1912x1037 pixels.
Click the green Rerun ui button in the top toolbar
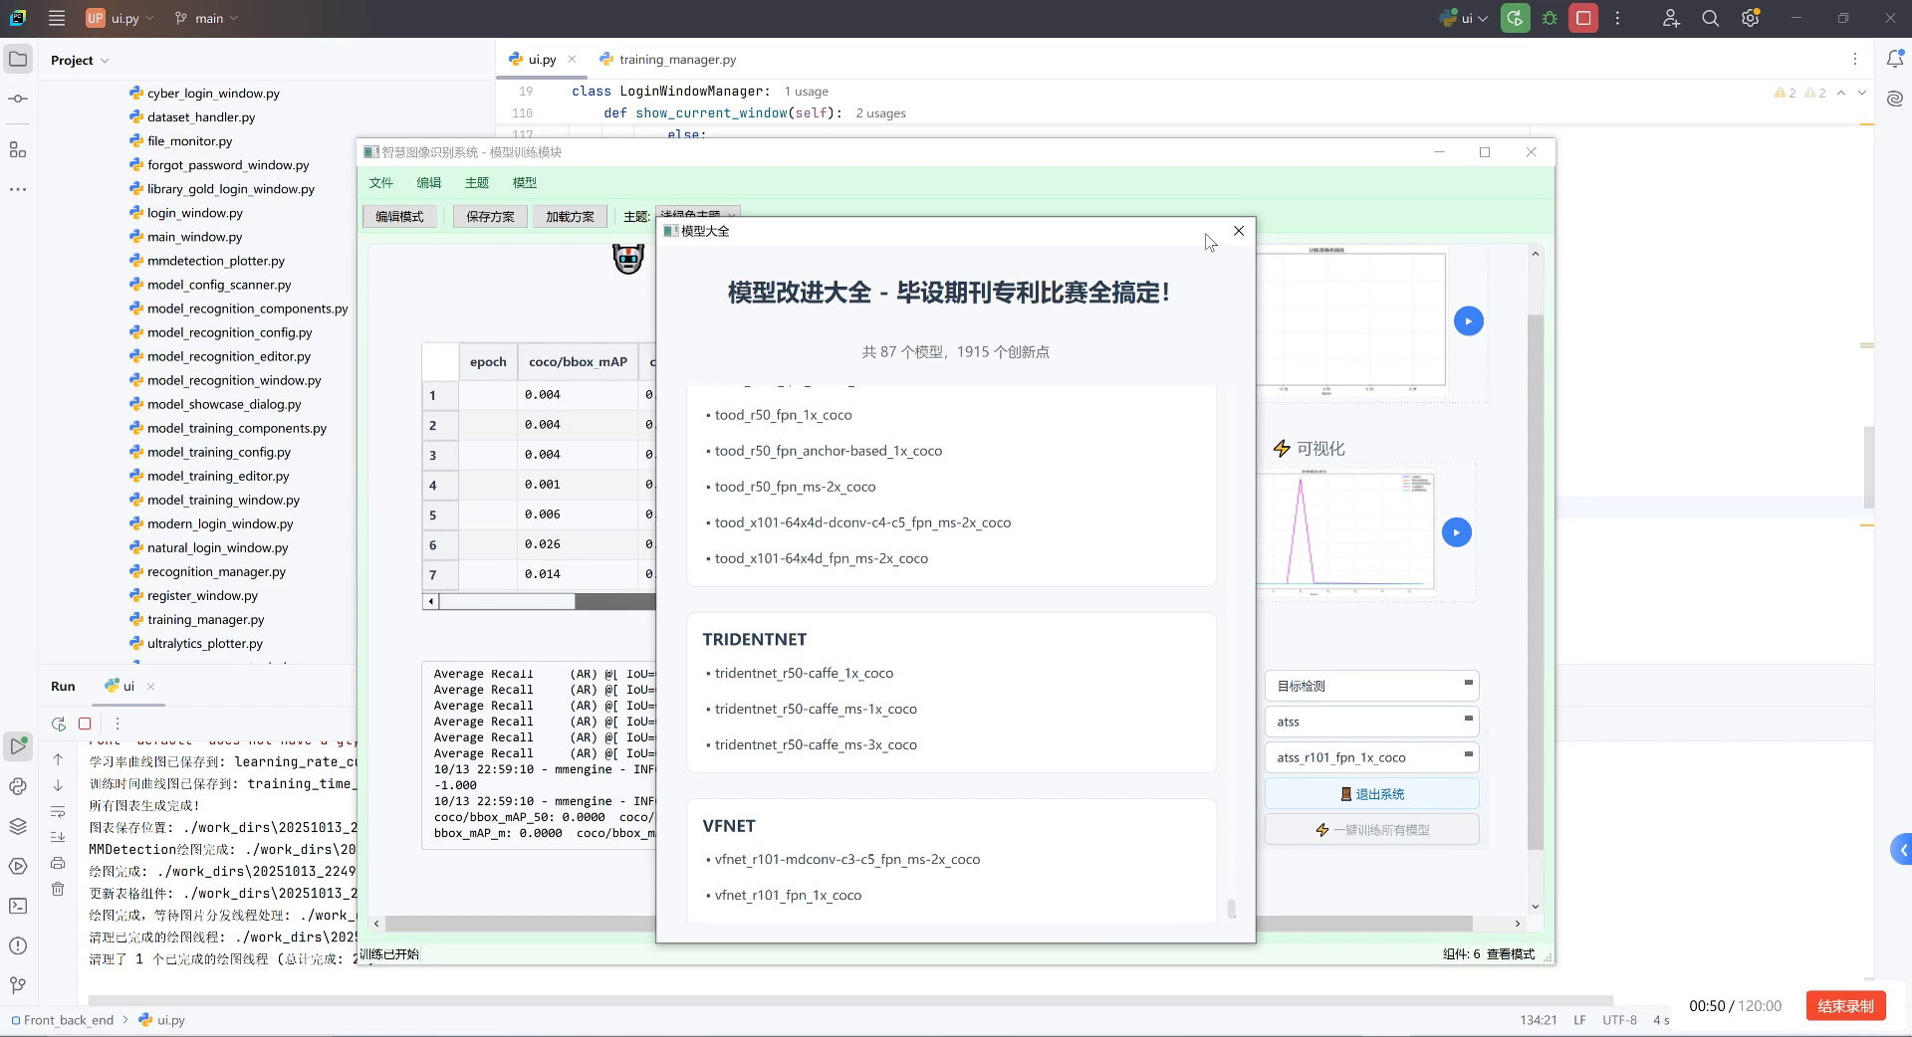point(1515,18)
